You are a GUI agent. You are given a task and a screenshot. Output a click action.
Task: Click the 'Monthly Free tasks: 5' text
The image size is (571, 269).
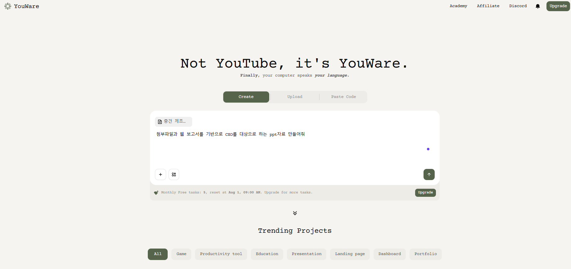[184, 192]
